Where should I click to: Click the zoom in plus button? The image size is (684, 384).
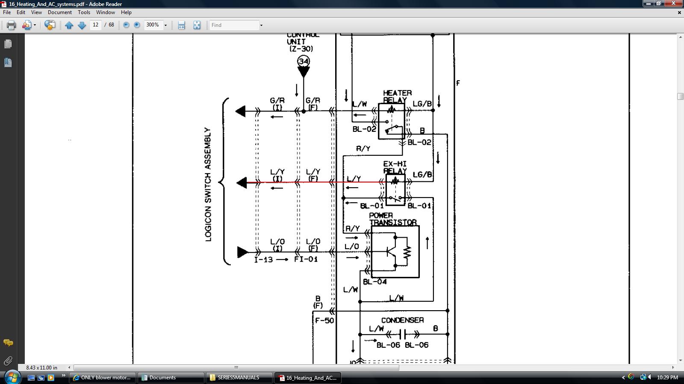coord(137,25)
